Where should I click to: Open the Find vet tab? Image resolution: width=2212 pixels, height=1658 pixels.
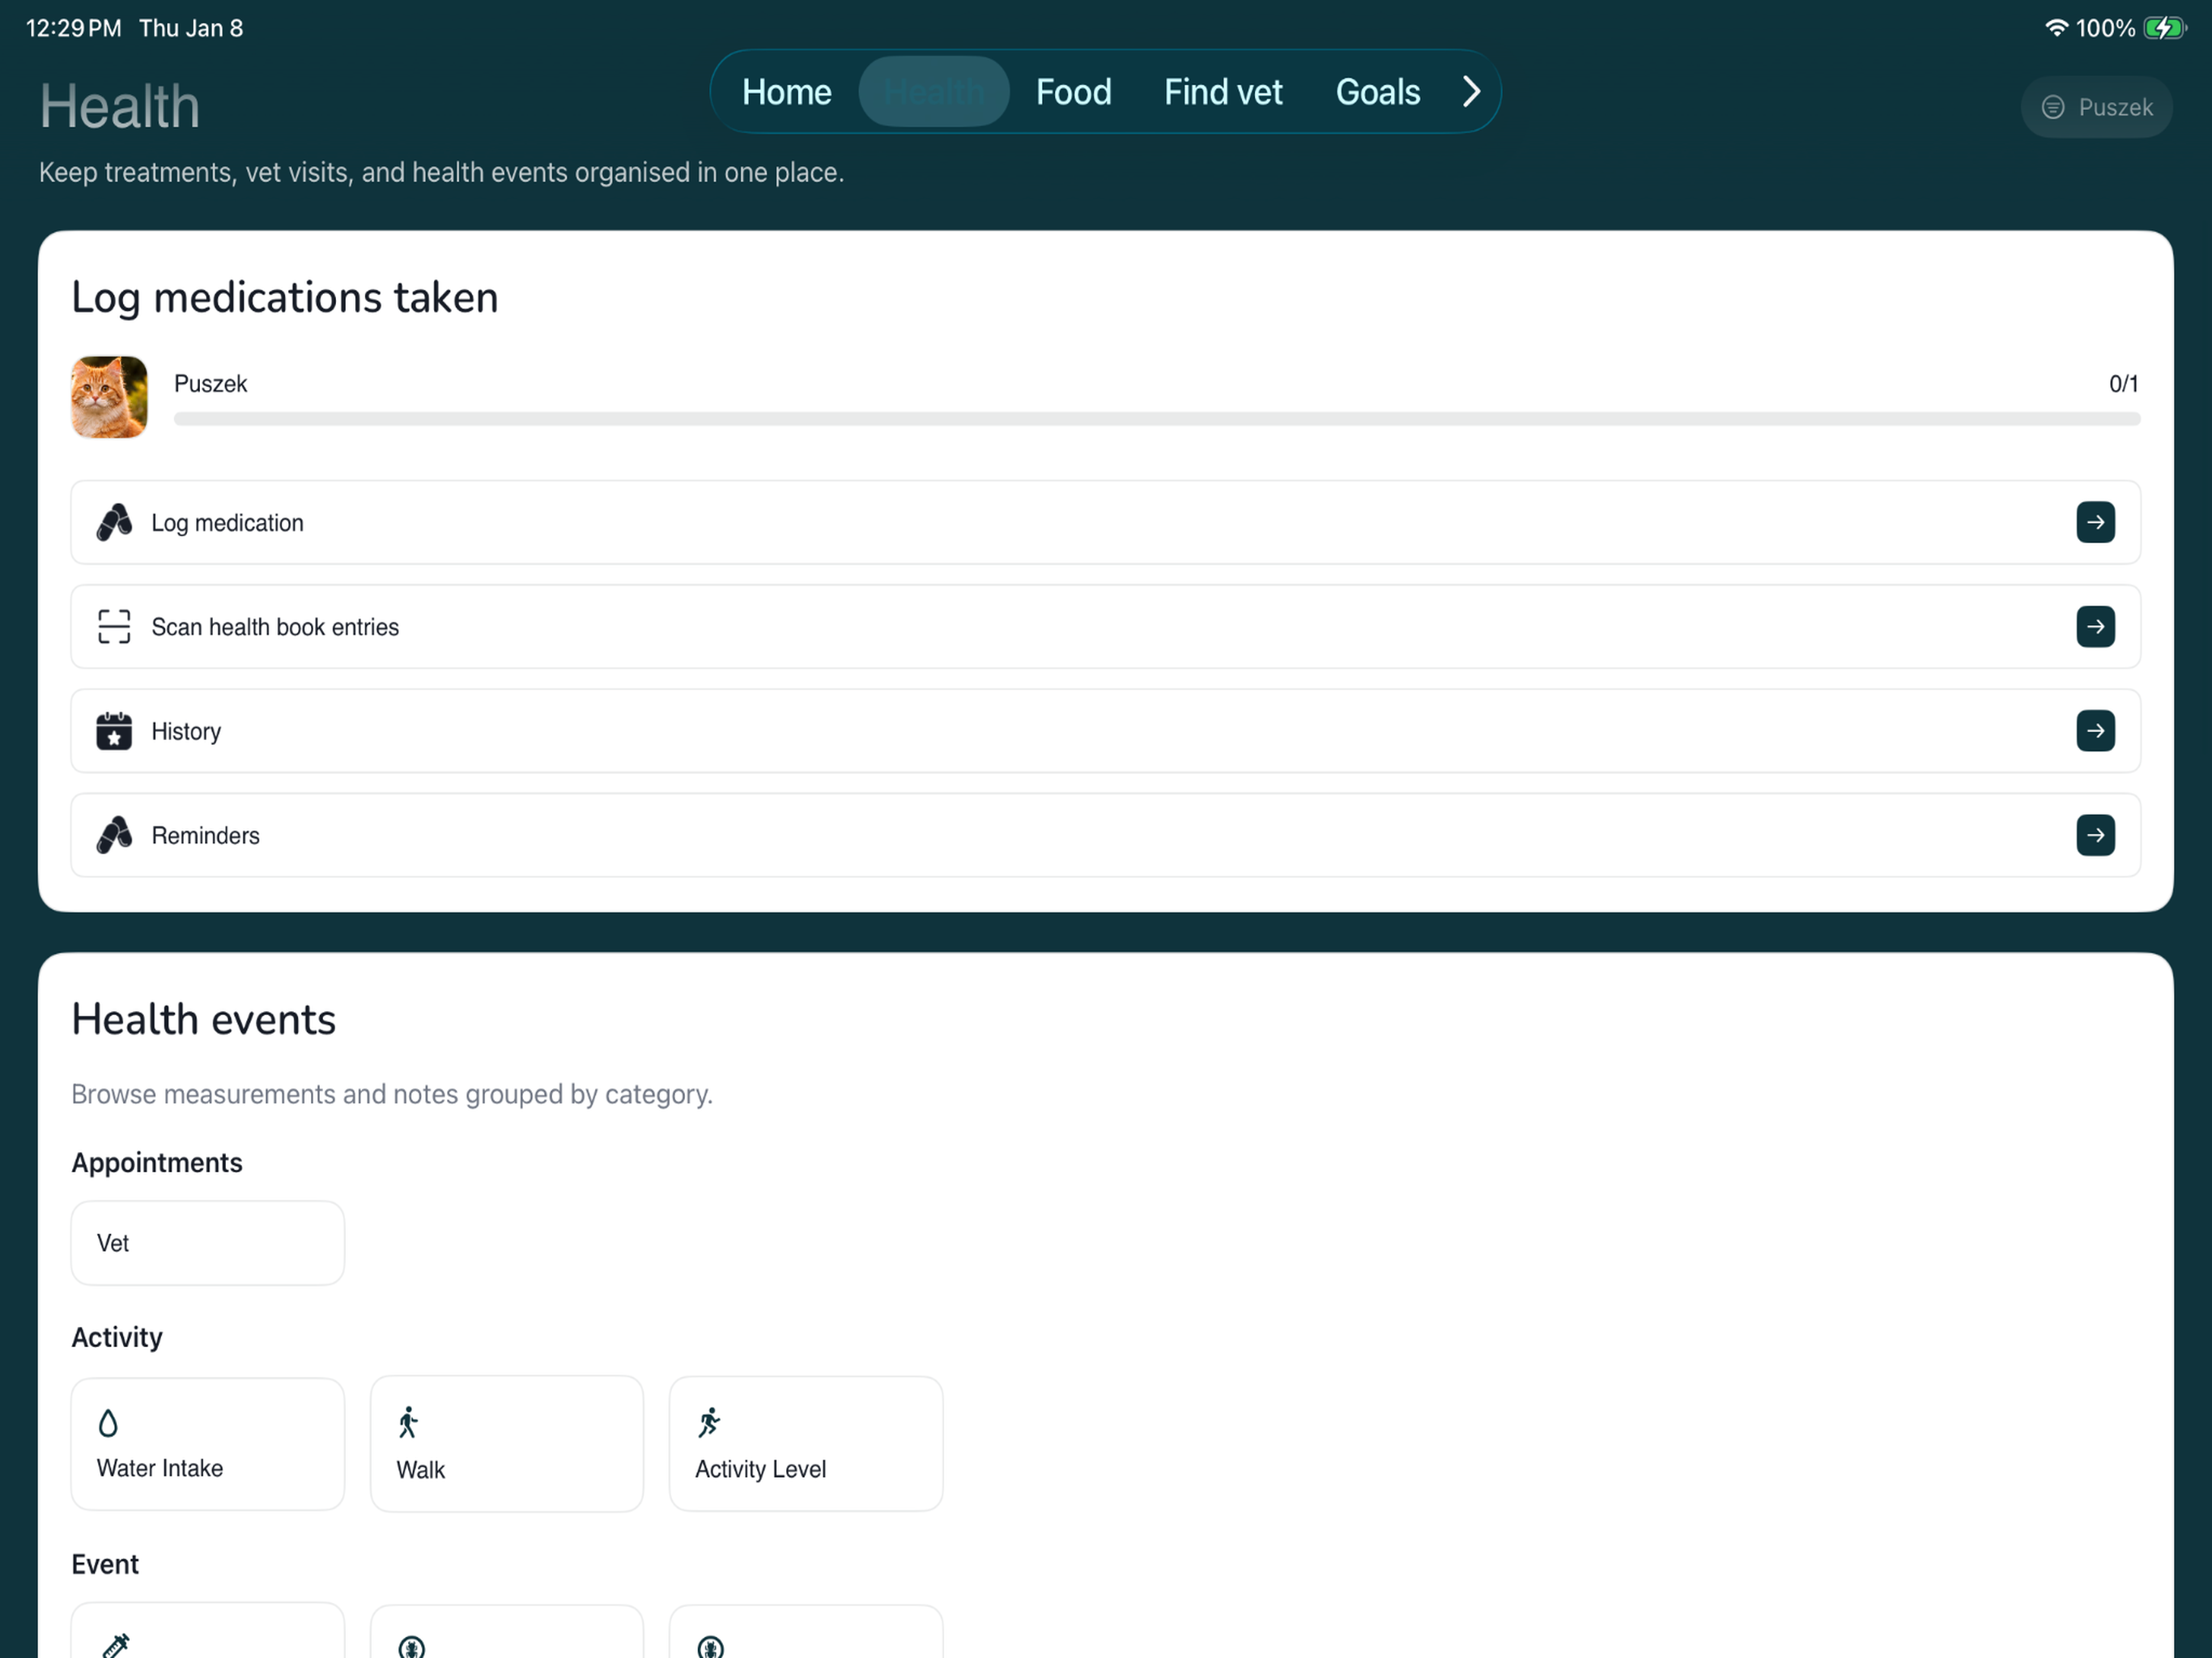click(1223, 92)
